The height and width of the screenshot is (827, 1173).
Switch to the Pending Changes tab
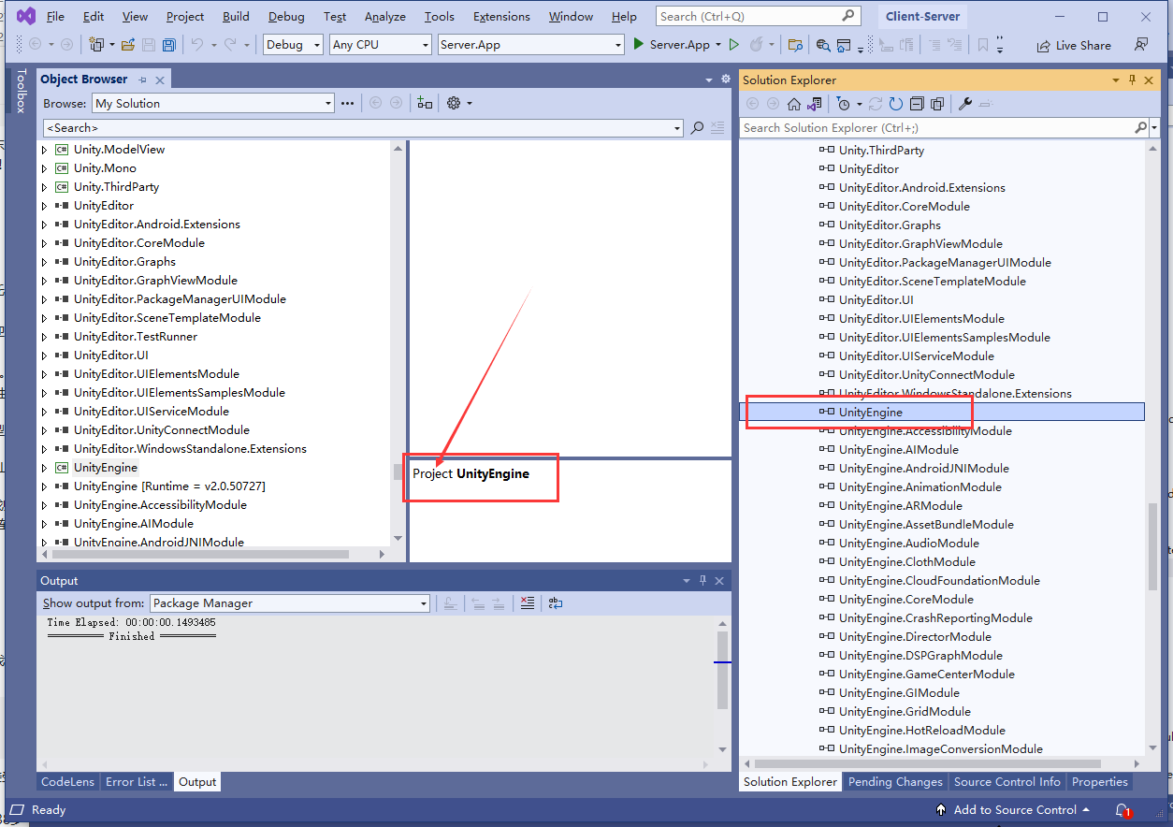(x=895, y=782)
